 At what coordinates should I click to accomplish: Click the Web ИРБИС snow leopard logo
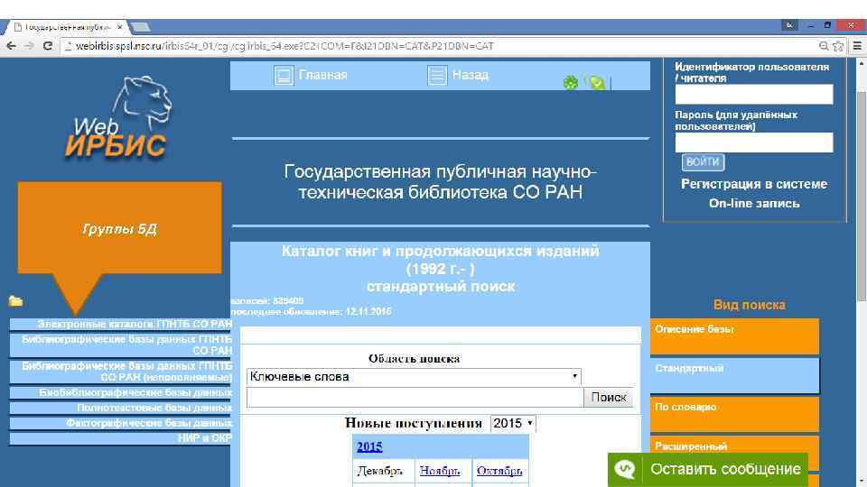[x=120, y=117]
